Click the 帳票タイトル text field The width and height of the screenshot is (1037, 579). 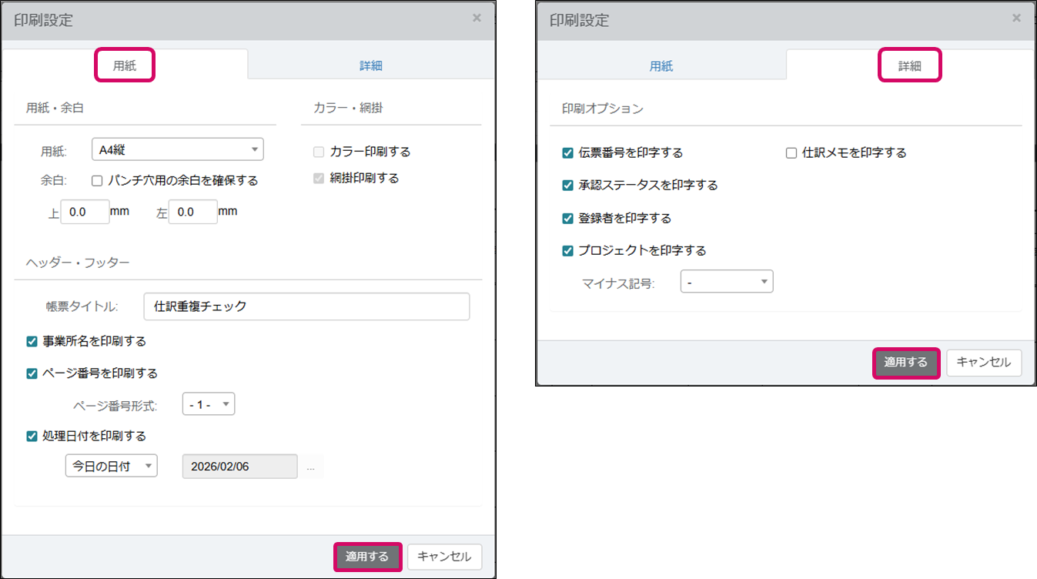click(x=306, y=306)
